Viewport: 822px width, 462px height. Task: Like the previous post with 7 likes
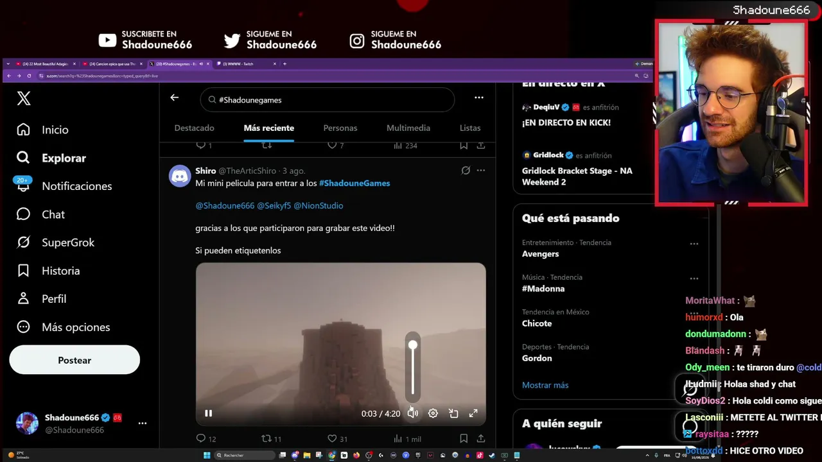tap(336, 146)
